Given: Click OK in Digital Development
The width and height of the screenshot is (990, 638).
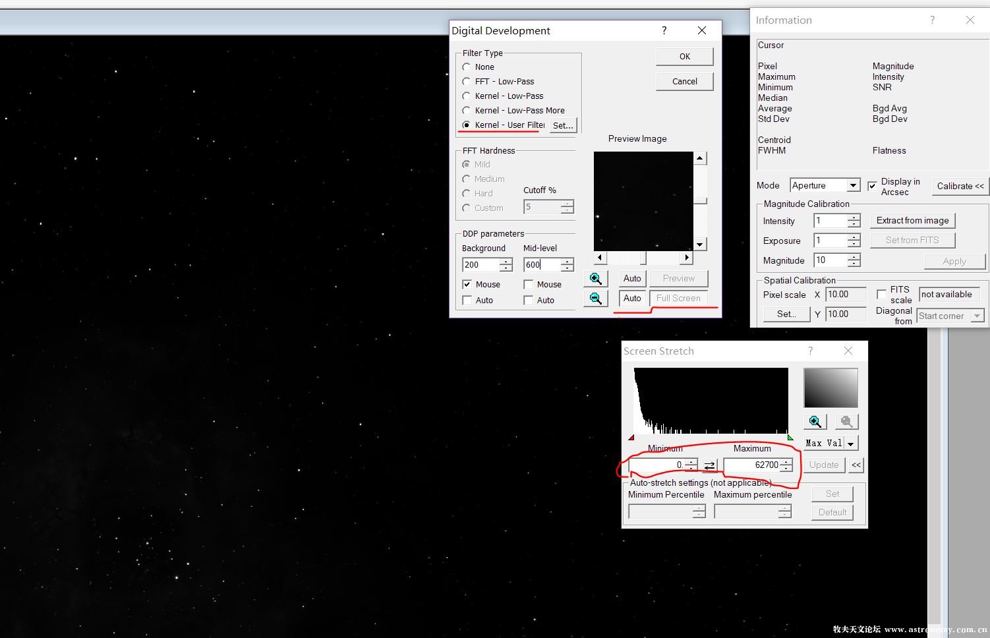Looking at the screenshot, I should tap(685, 57).
